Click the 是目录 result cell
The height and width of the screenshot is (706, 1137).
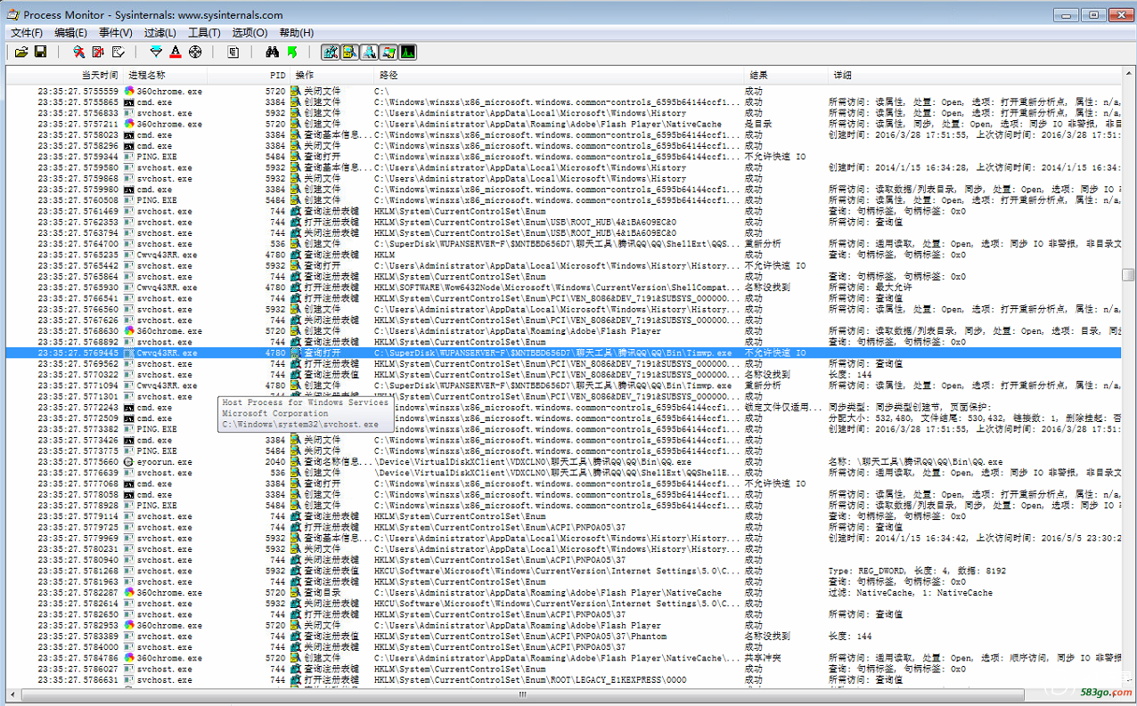tap(757, 124)
